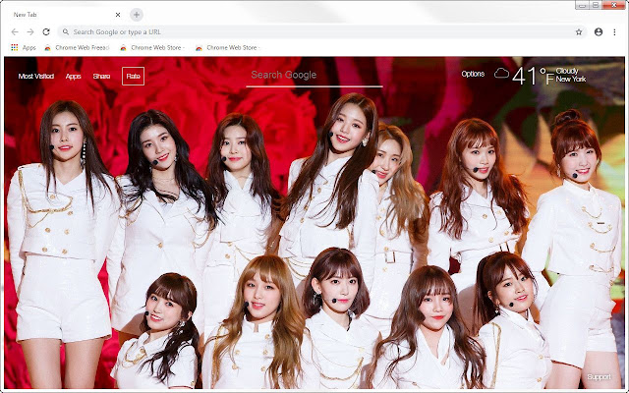This screenshot has width=629, height=393.
Task: Go back with the back arrow
Action: coord(15,32)
